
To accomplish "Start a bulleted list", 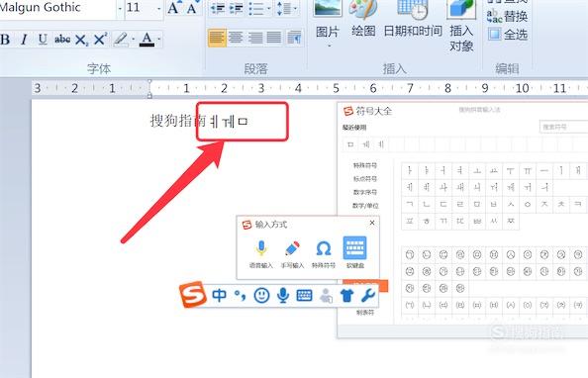I will tap(256, 8).
